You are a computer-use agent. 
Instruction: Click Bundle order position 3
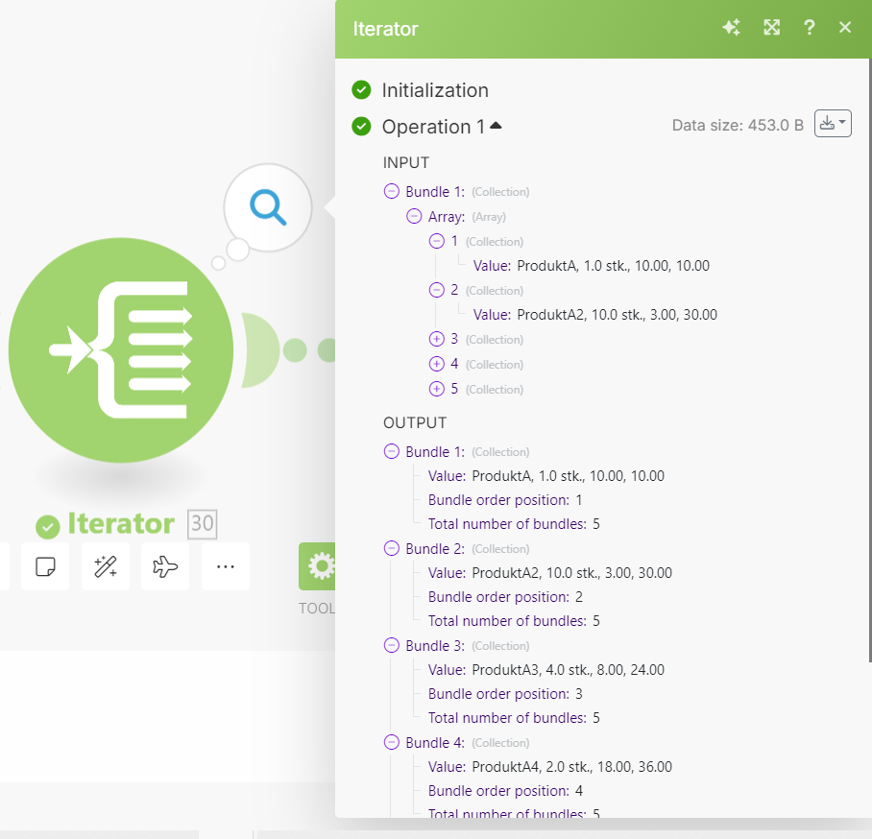pyautogui.click(x=505, y=694)
